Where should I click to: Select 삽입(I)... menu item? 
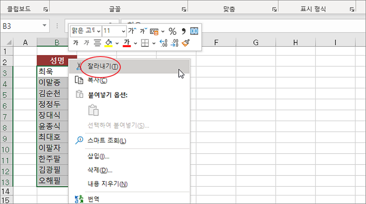coord(129,156)
